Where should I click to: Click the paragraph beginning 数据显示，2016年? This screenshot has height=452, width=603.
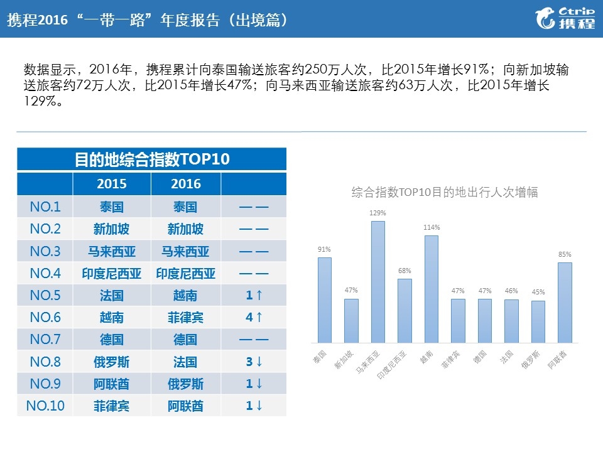(296, 85)
